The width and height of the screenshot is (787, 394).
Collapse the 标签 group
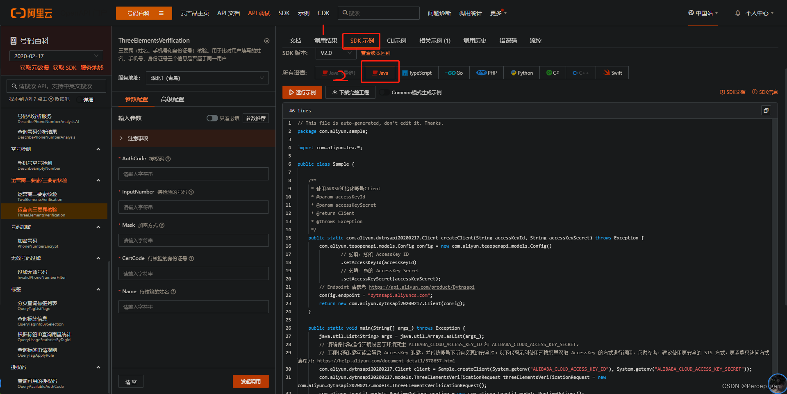(x=98, y=289)
